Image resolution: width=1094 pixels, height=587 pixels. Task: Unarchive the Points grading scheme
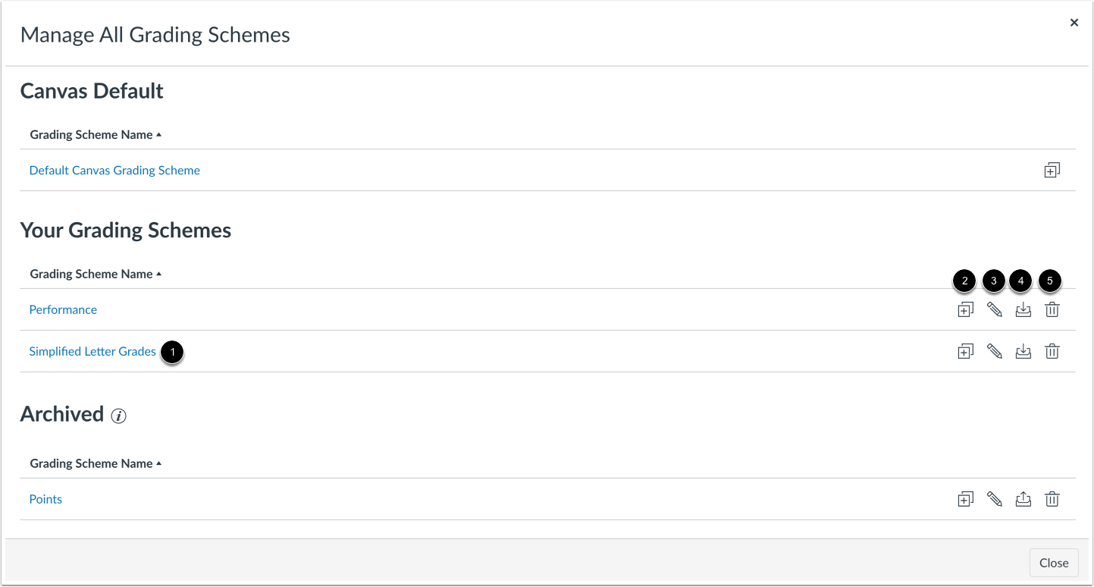click(x=1023, y=499)
